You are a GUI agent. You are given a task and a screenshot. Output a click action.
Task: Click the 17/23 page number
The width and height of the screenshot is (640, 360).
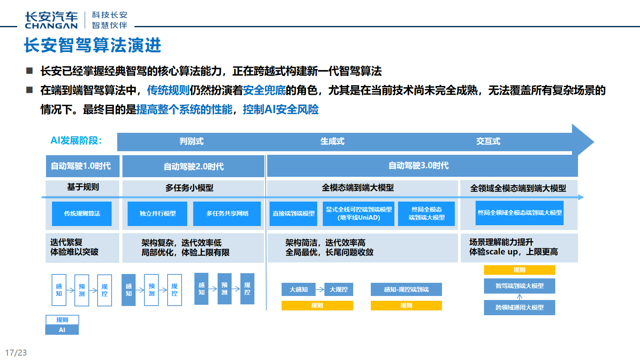16,353
